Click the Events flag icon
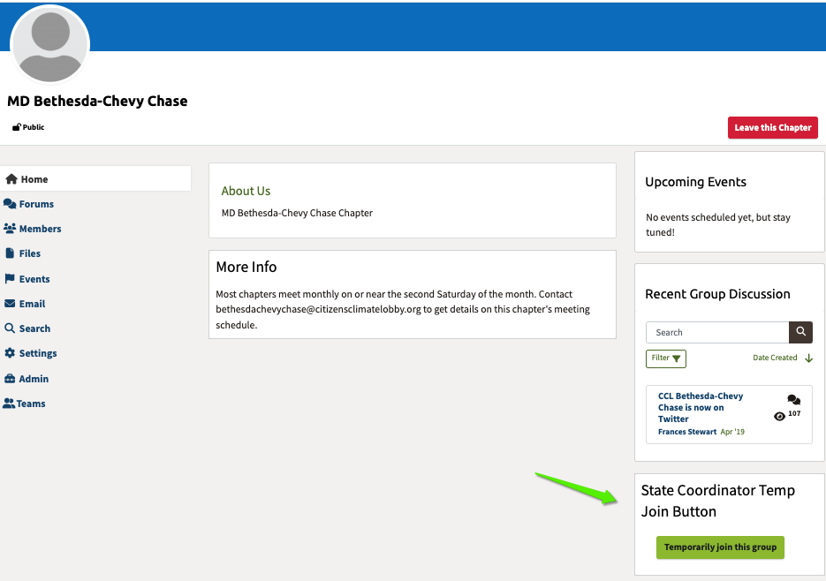This screenshot has width=826, height=581. click(x=10, y=279)
